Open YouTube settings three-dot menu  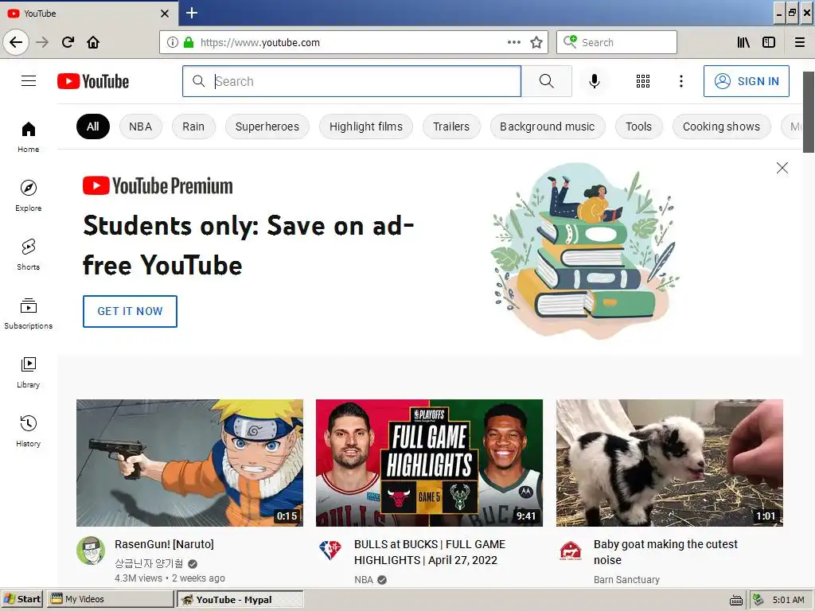(x=681, y=81)
